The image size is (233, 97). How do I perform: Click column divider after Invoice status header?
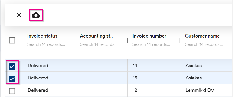click(x=75, y=41)
